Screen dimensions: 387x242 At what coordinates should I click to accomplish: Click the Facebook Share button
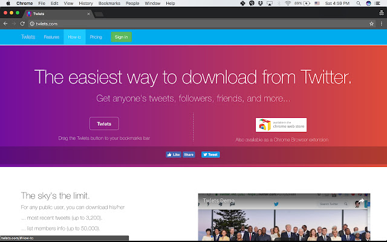pos(189,155)
